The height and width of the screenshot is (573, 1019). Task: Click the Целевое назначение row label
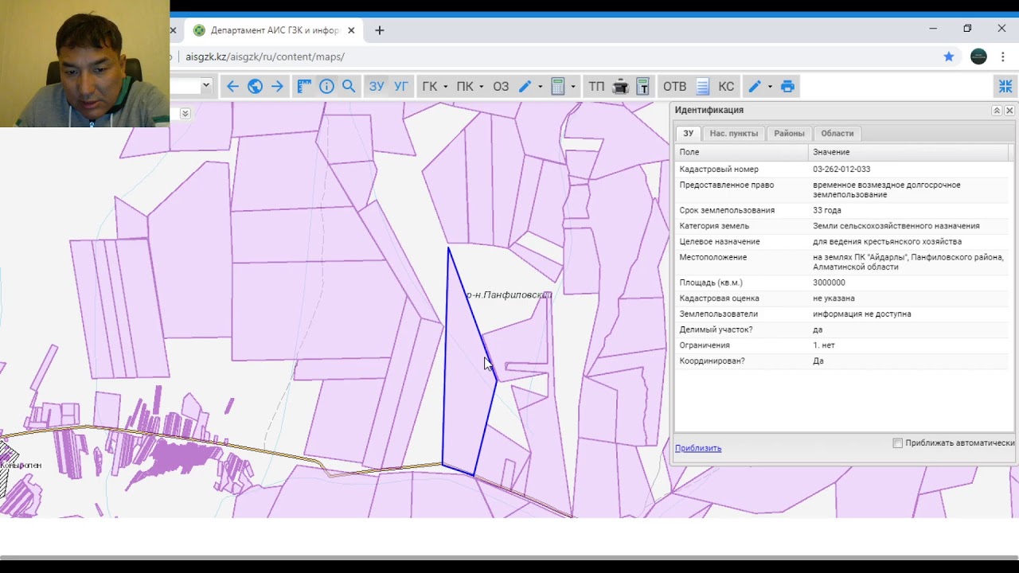coord(720,242)
